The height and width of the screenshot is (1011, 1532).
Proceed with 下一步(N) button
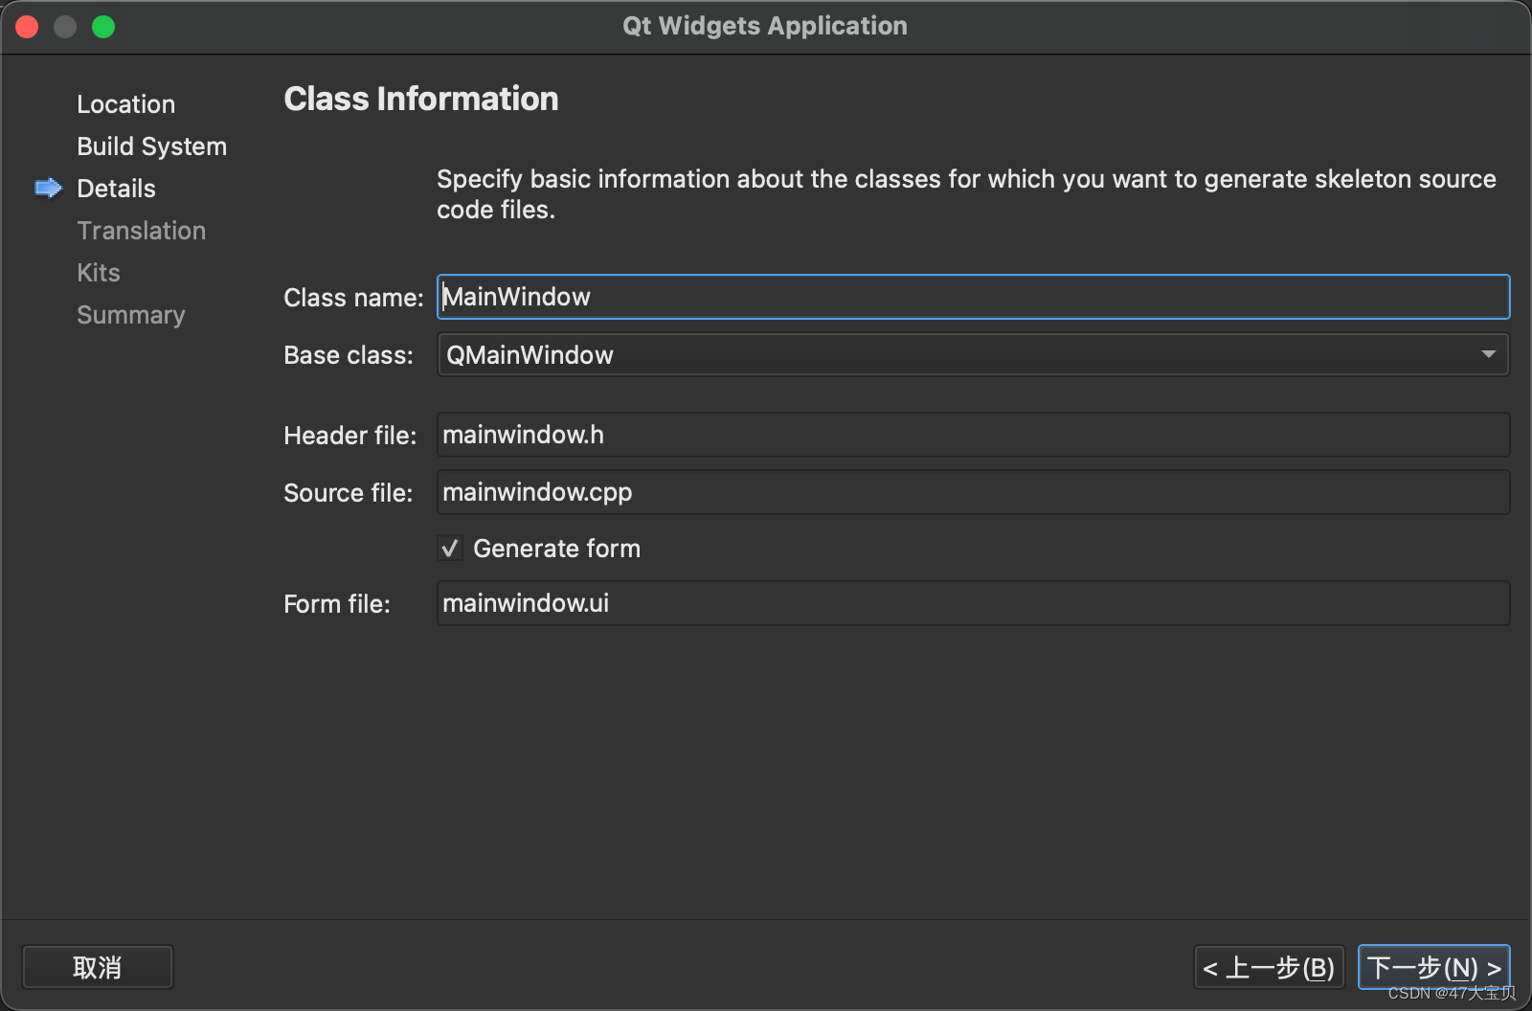pos(1434,967)
